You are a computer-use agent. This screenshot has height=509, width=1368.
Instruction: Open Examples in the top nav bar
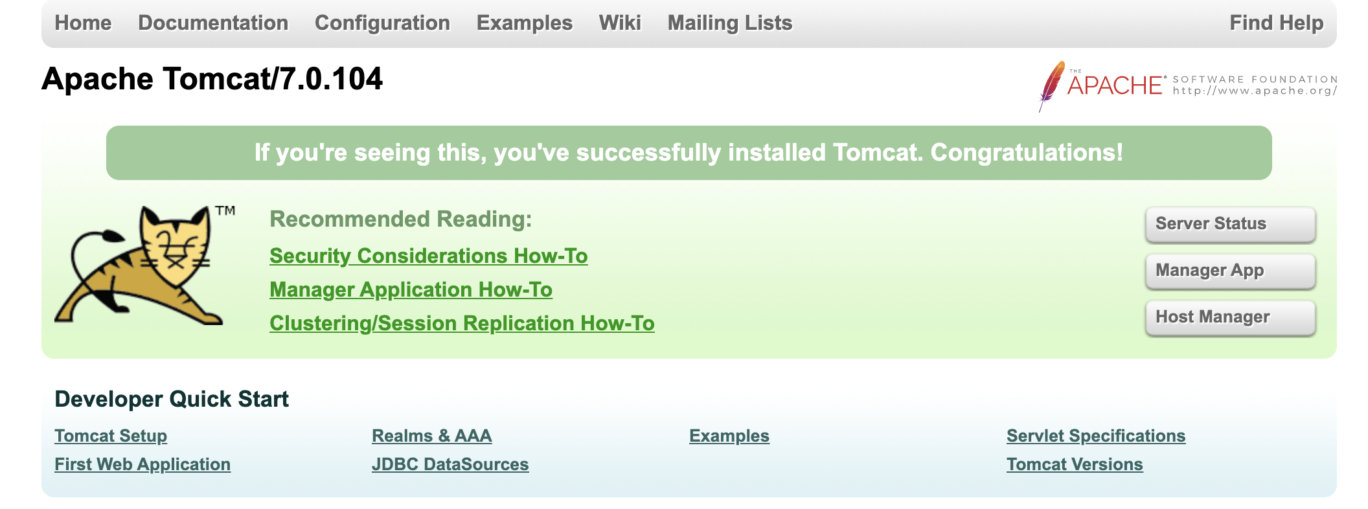point(525,23)
